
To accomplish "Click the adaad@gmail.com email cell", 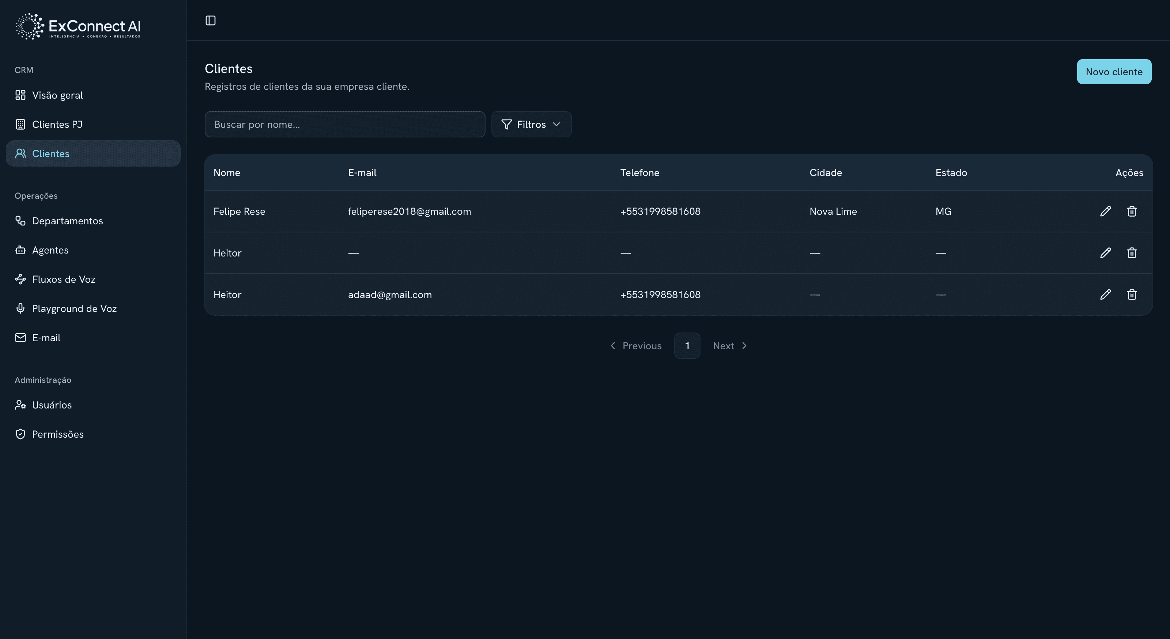I will pyautogui.click(x=390, y=294).
